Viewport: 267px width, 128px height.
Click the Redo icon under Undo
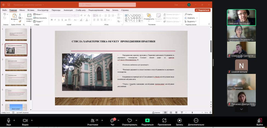tap(5, 18)
